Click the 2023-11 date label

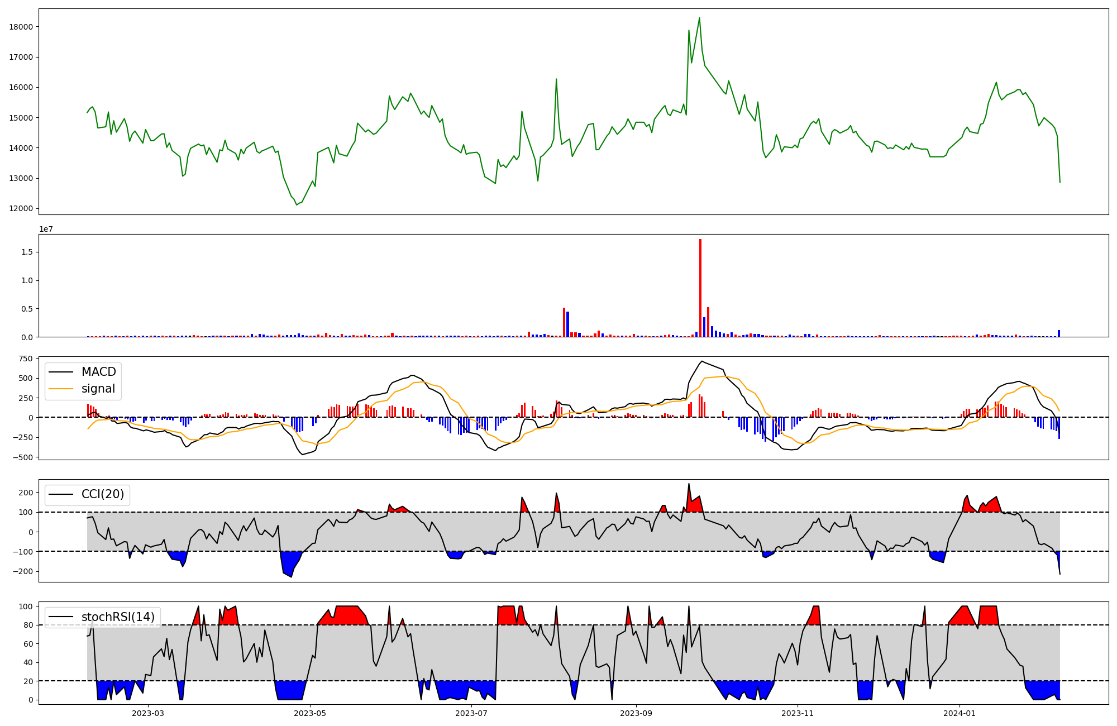798,713
